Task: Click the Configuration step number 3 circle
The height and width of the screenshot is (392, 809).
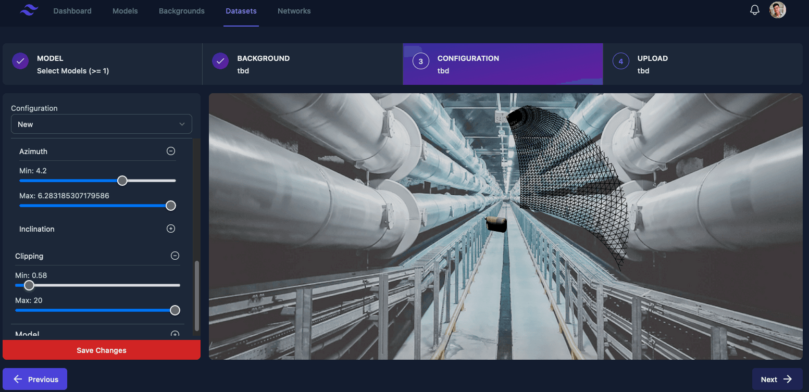Action: click(420, 61)
